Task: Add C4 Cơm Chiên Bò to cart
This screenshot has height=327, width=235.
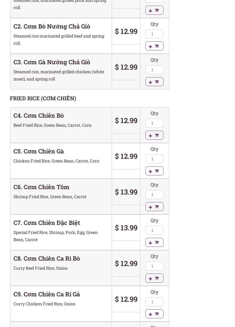Action: click(154, 135)
